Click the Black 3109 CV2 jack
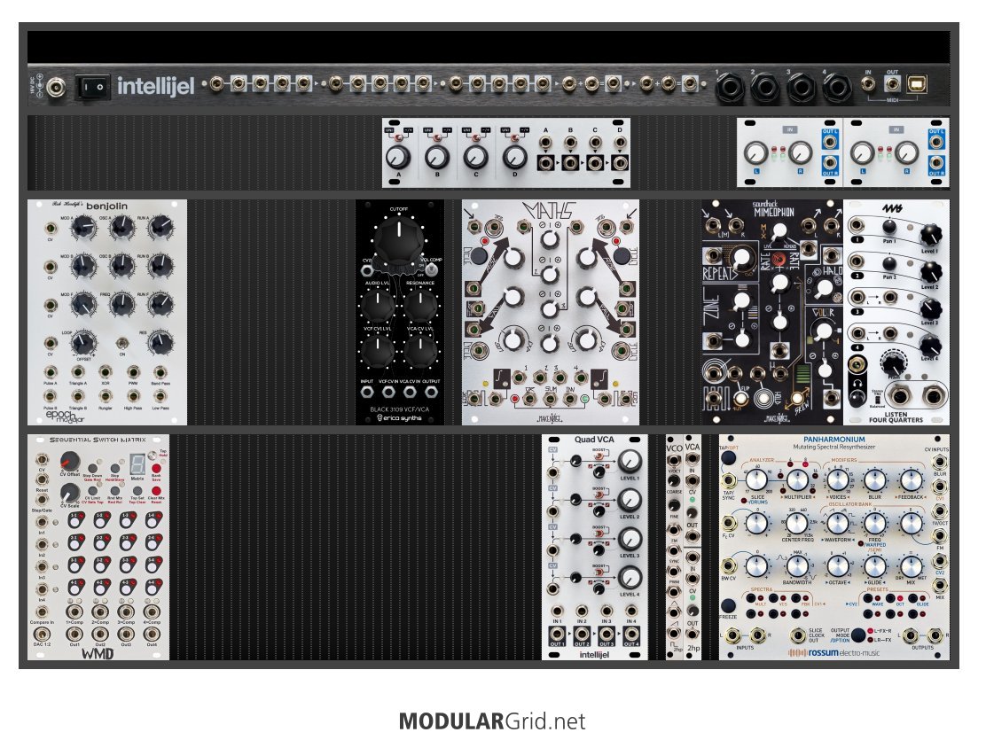Viewport: 986px width, 740px height. [x=367, y=270]
